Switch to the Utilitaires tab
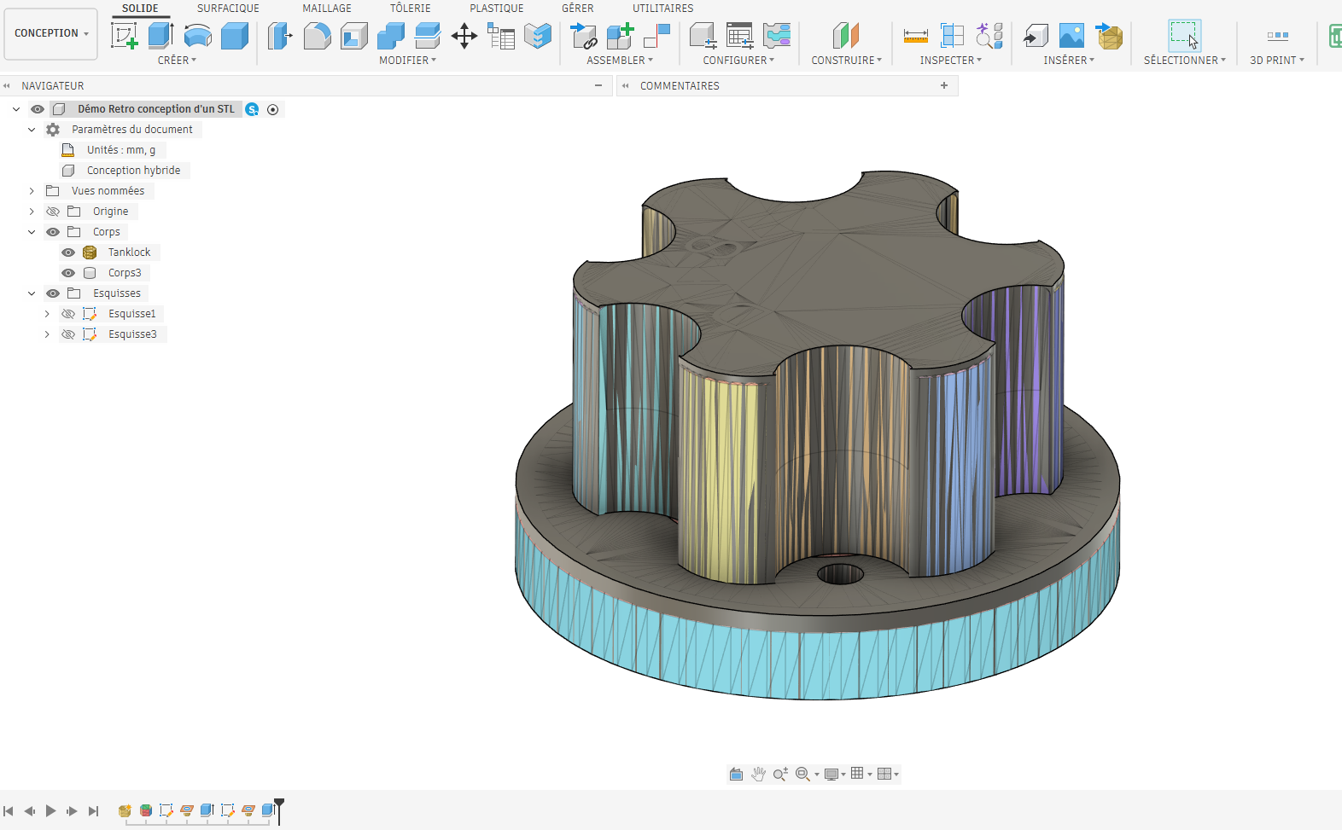 (x=663, y=9)
